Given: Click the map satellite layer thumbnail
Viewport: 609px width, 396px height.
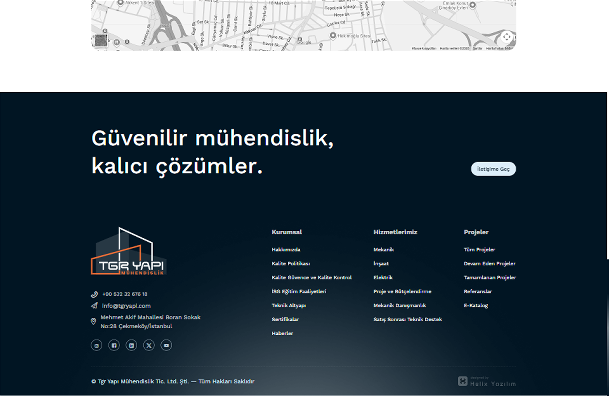Looking at the screenshot, I should 101,41.
